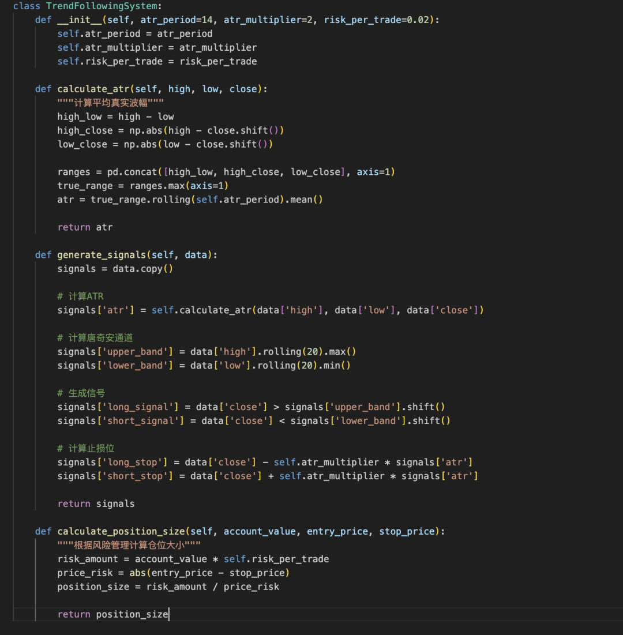Click 'upper_band' key in rolling max line
This screenshot has height=635, width=623.
pos(135,351)
